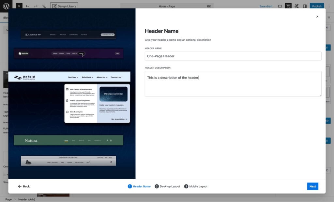Select the Header Name step
The width and height of the screenshot is (334, 202).
pos(139,186)
